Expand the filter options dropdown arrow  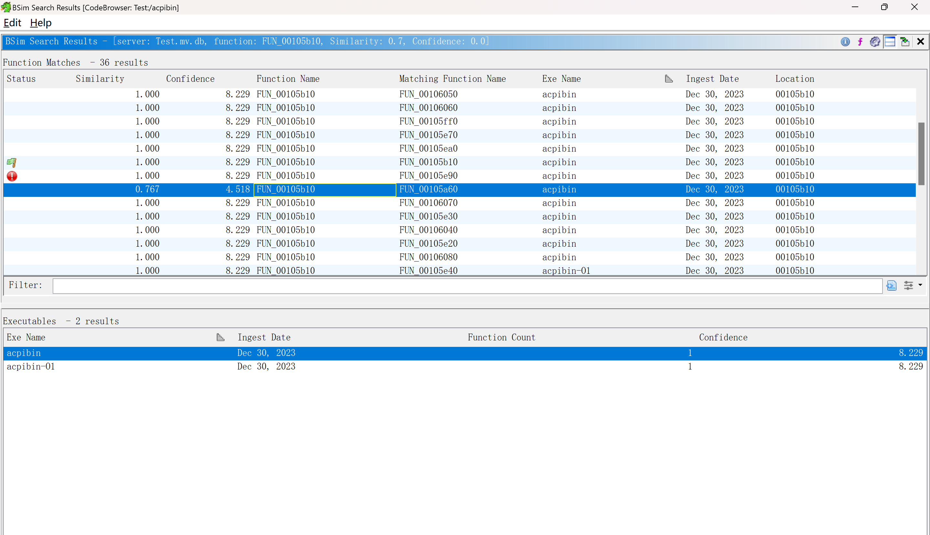pos(920,285)
